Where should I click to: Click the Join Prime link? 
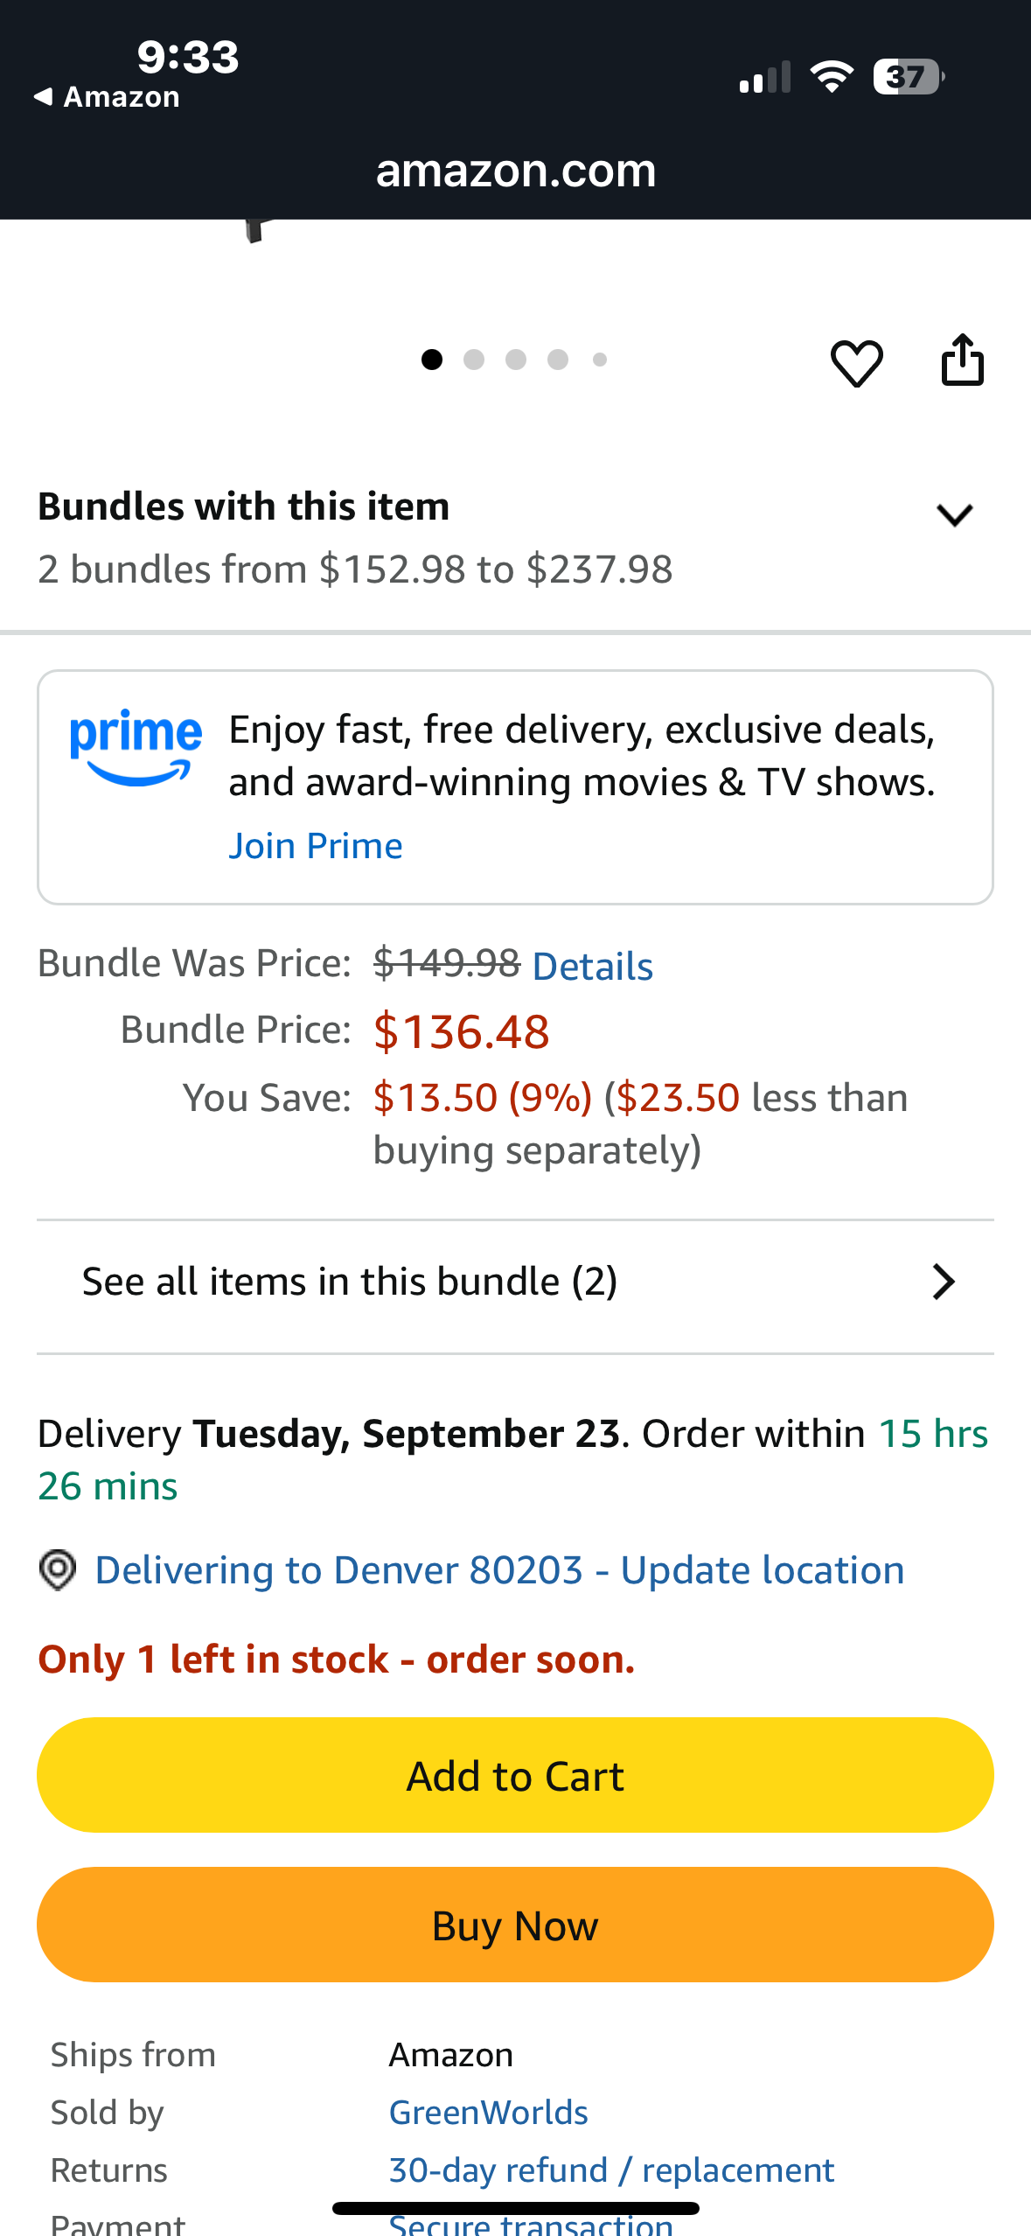316,846
